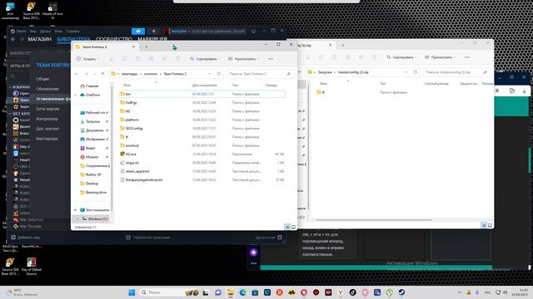Expand the address bar history dropdown in Team Fortress 2 Explorer
The image size is (533, 299).
(209, 74)
